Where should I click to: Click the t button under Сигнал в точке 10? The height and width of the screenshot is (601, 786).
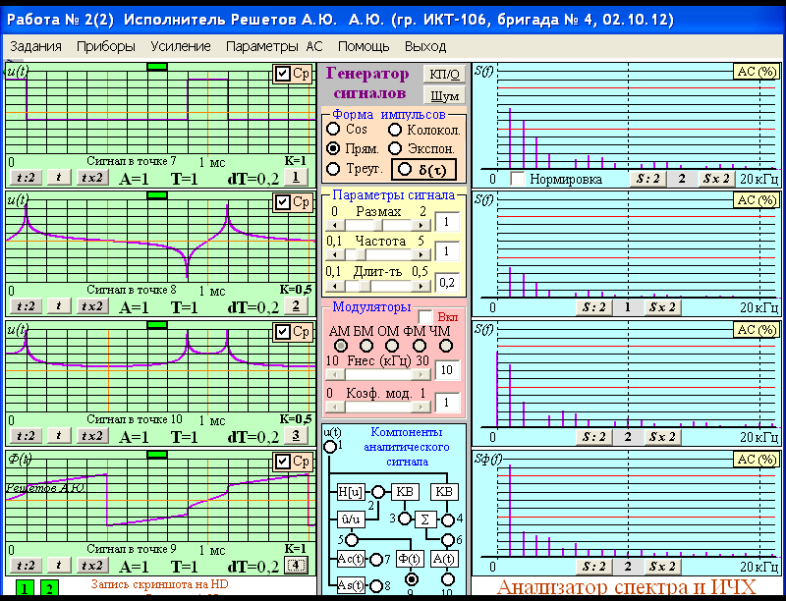coord(59,436)
